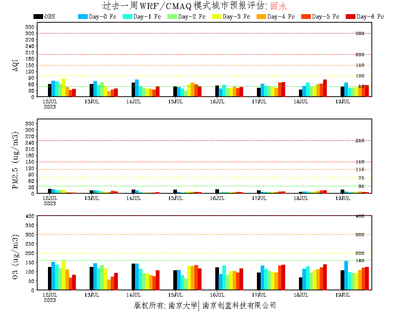Select the yellow Day-3 Fc legend swatch
Viewport: 409px width, 316px height.
click(x=216, y=17)
